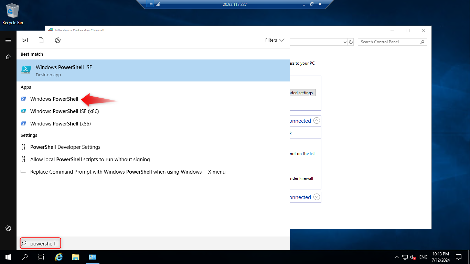Open the Recycle Bin desktop icon

click(x=13, y=14)
